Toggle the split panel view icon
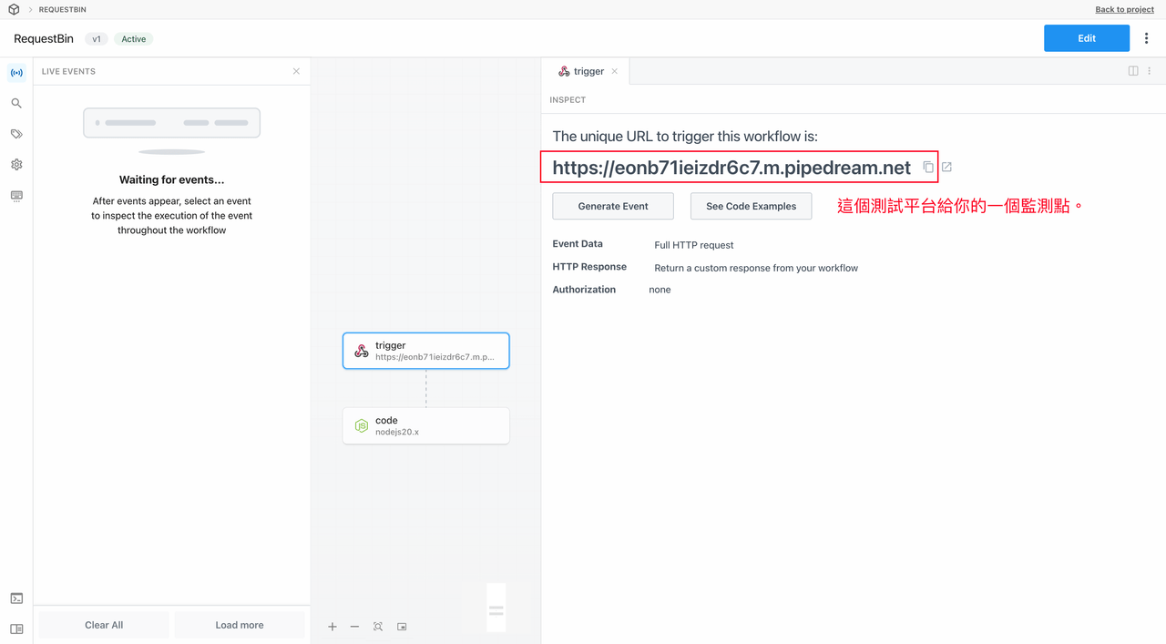1166x644 pixels. point(1133,71)
